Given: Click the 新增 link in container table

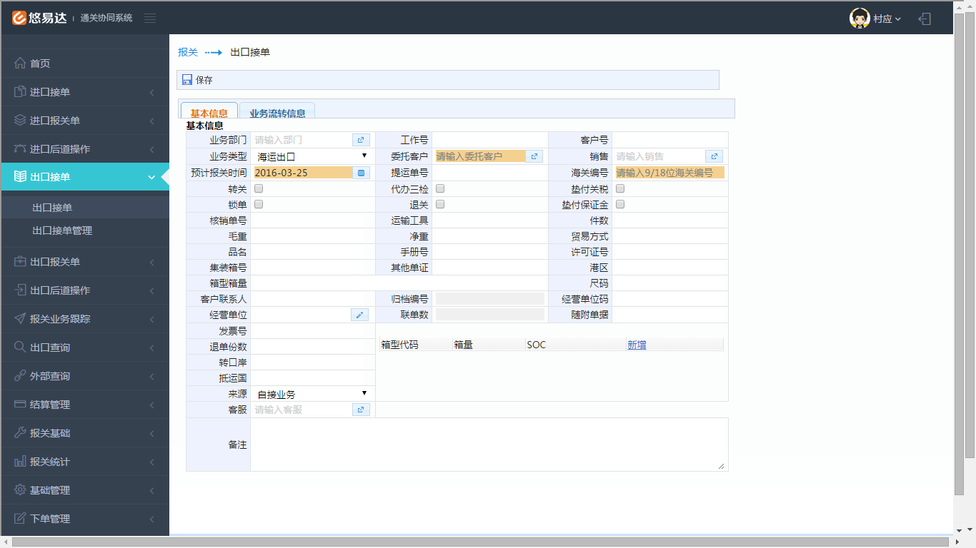Looking at the screenshot, I should click(637, 345).
